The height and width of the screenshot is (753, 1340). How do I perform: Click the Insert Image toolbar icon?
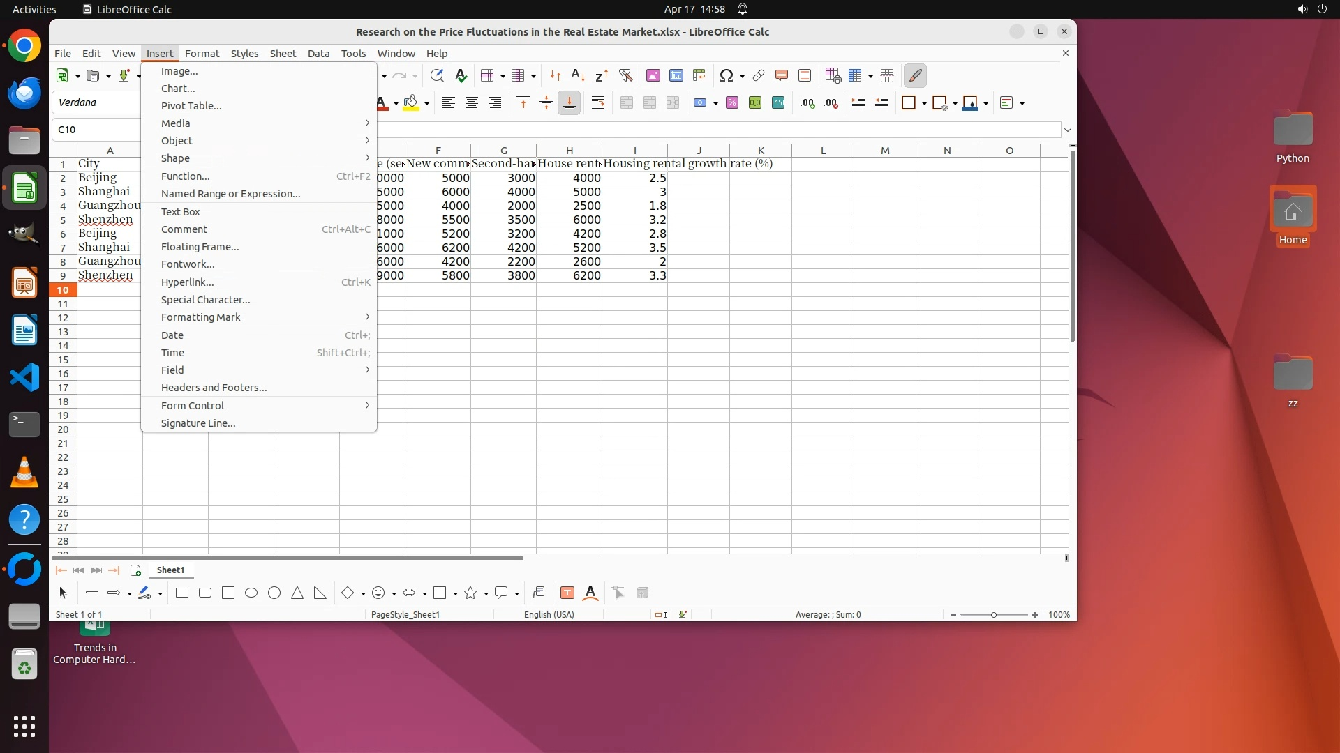653,75
